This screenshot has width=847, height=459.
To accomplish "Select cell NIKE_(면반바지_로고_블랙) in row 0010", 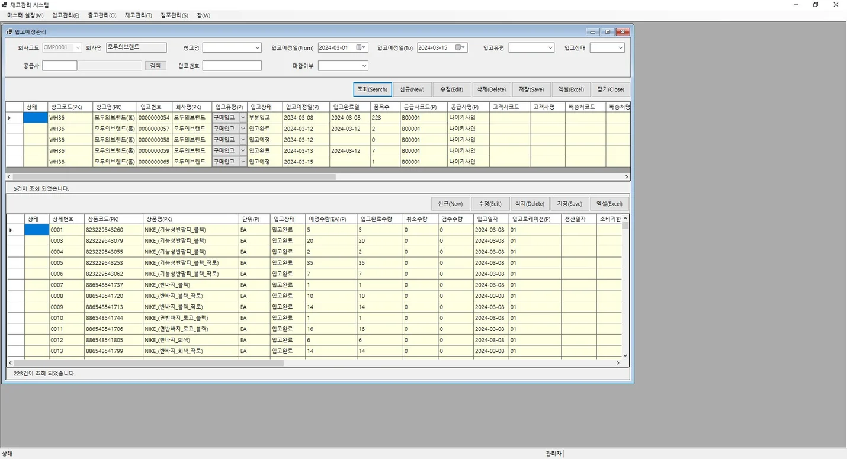I will coord(191,317).
